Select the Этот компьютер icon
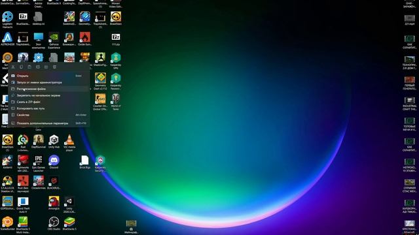 click(x=38, y=40)
